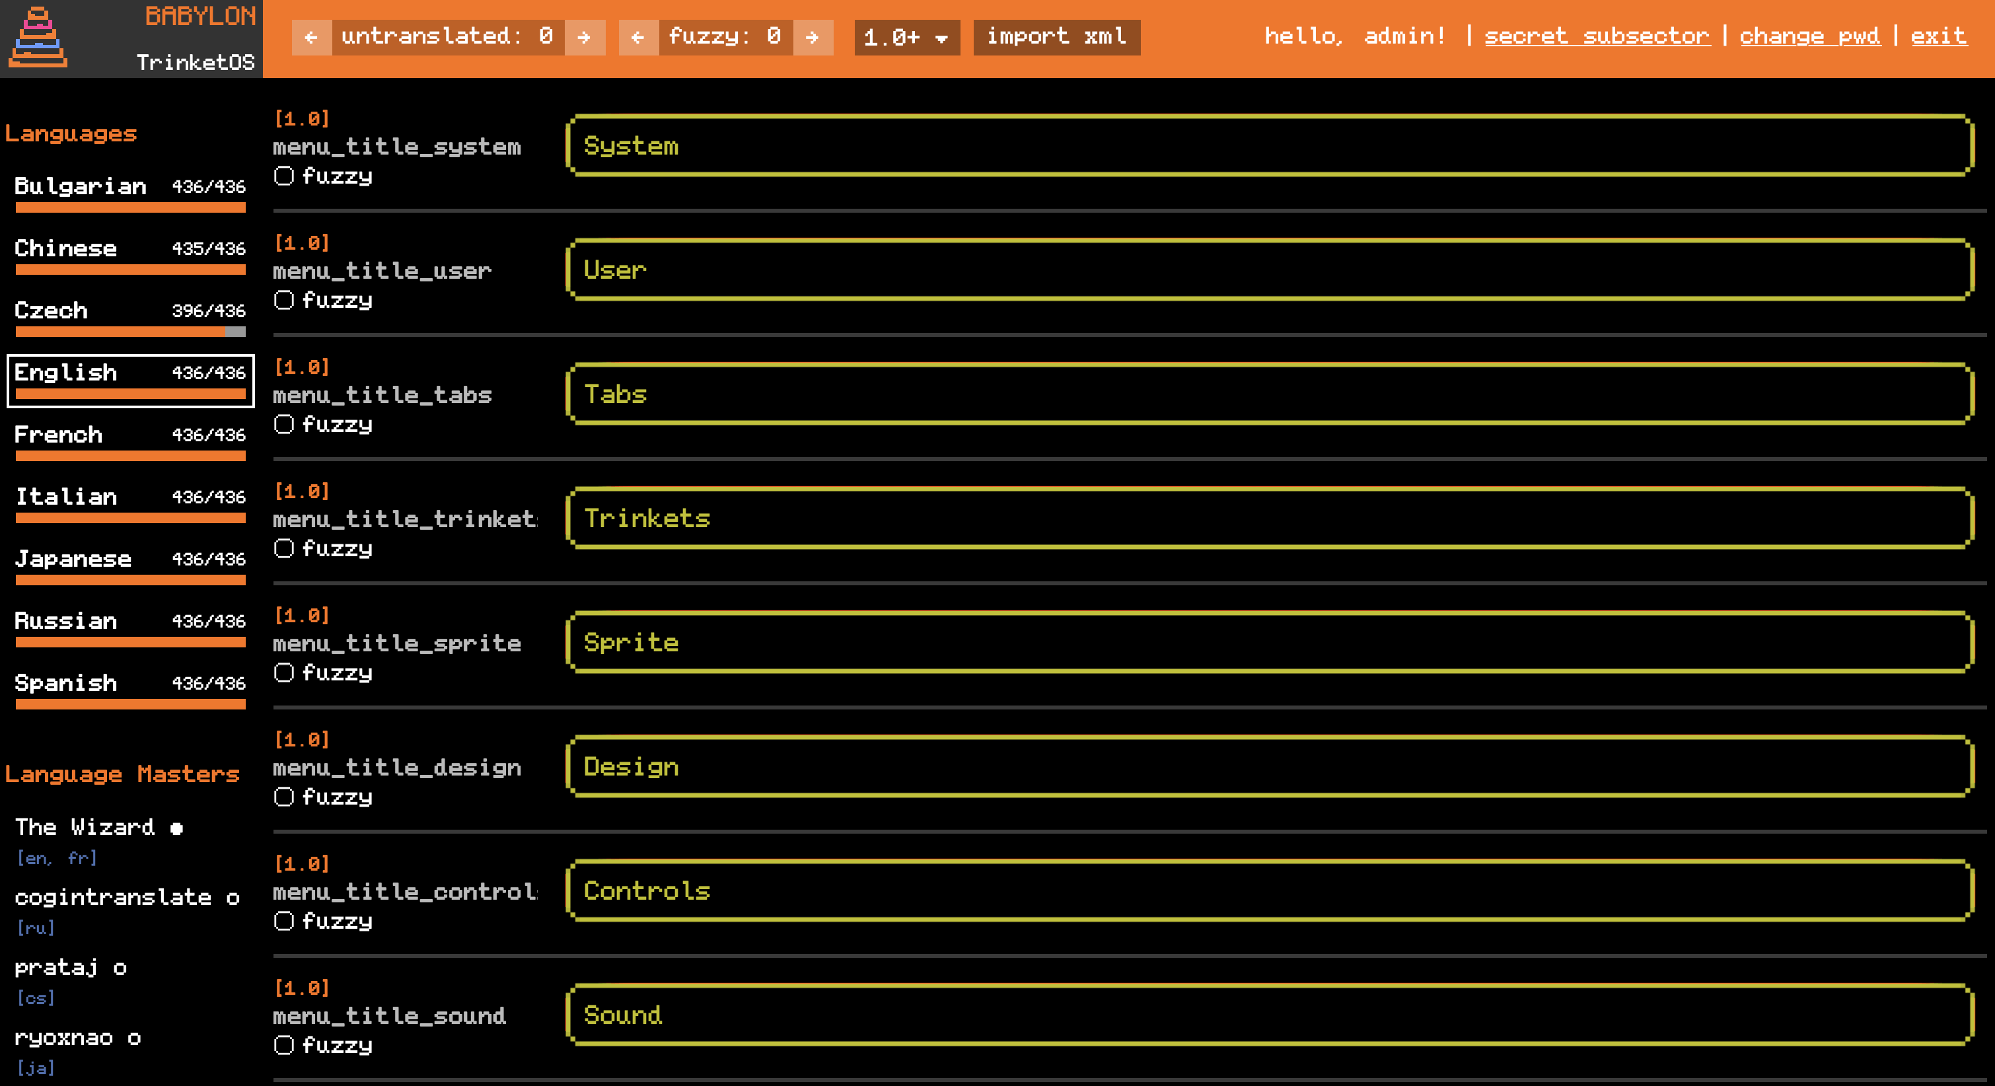Click the change pwd link
Screen dimensions: 1995x1086
click(x=1810, y=36)
